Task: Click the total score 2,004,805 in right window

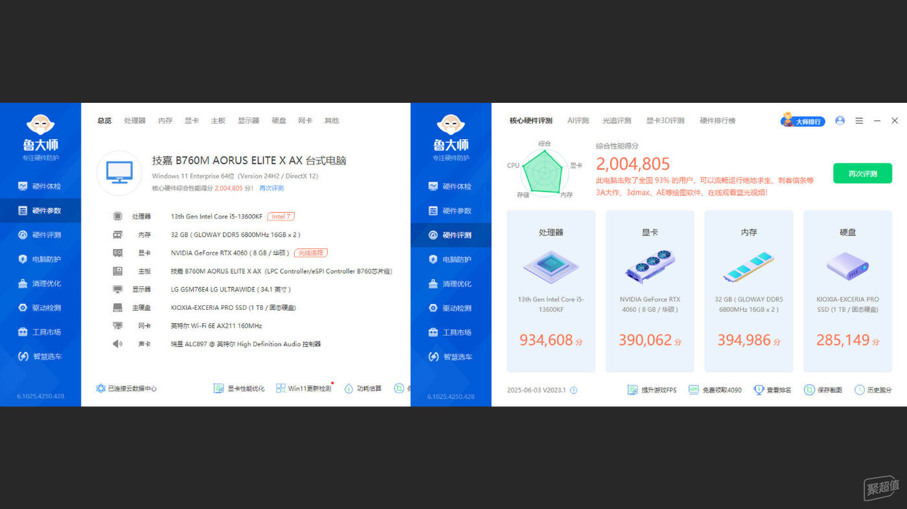Action: (633, 164)
